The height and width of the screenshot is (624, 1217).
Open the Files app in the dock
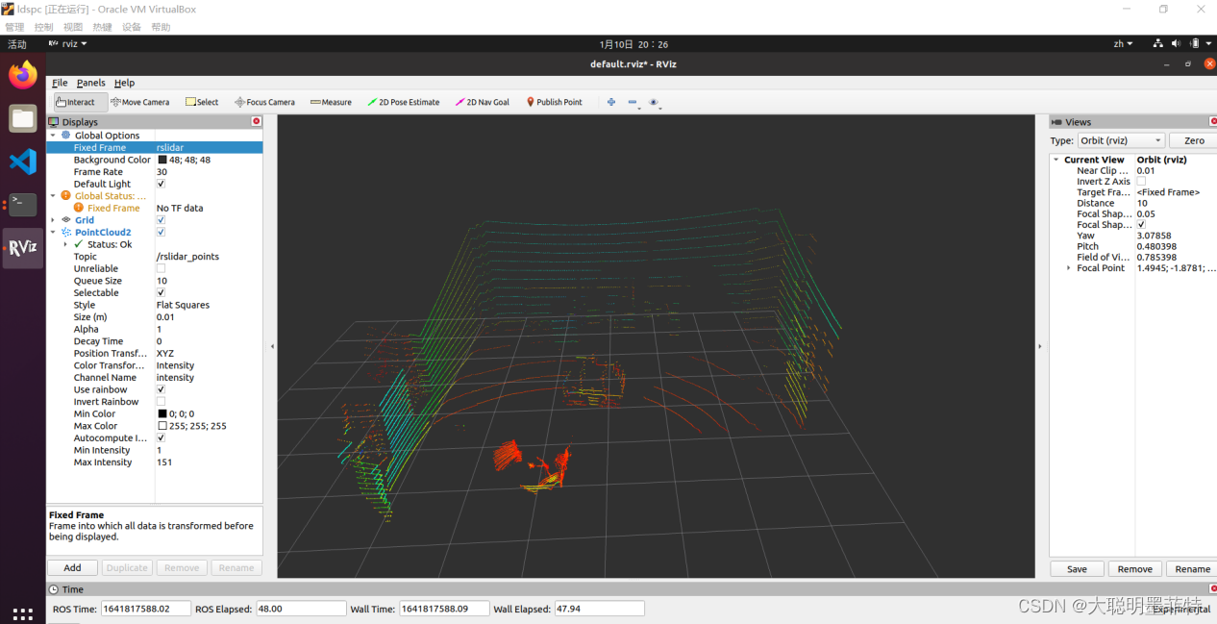pos(23,118)
